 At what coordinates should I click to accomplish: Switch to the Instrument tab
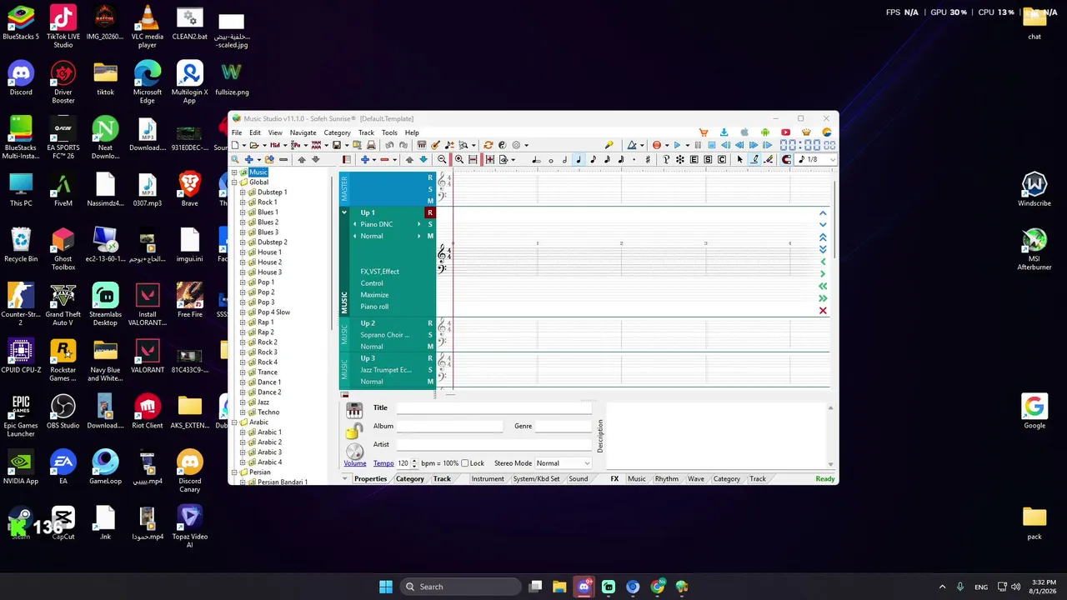pos(488,479)
